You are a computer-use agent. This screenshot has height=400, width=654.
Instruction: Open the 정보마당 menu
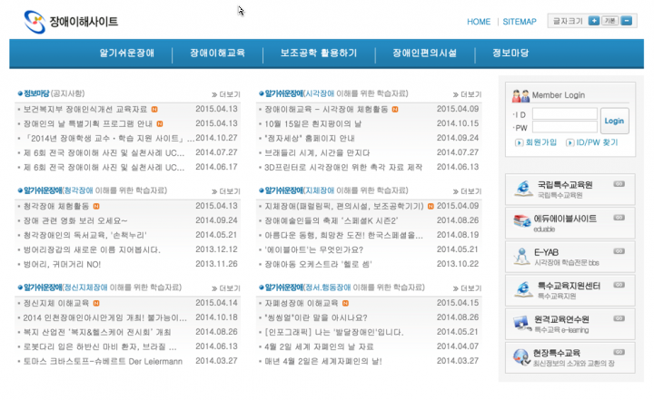(510, 54)
